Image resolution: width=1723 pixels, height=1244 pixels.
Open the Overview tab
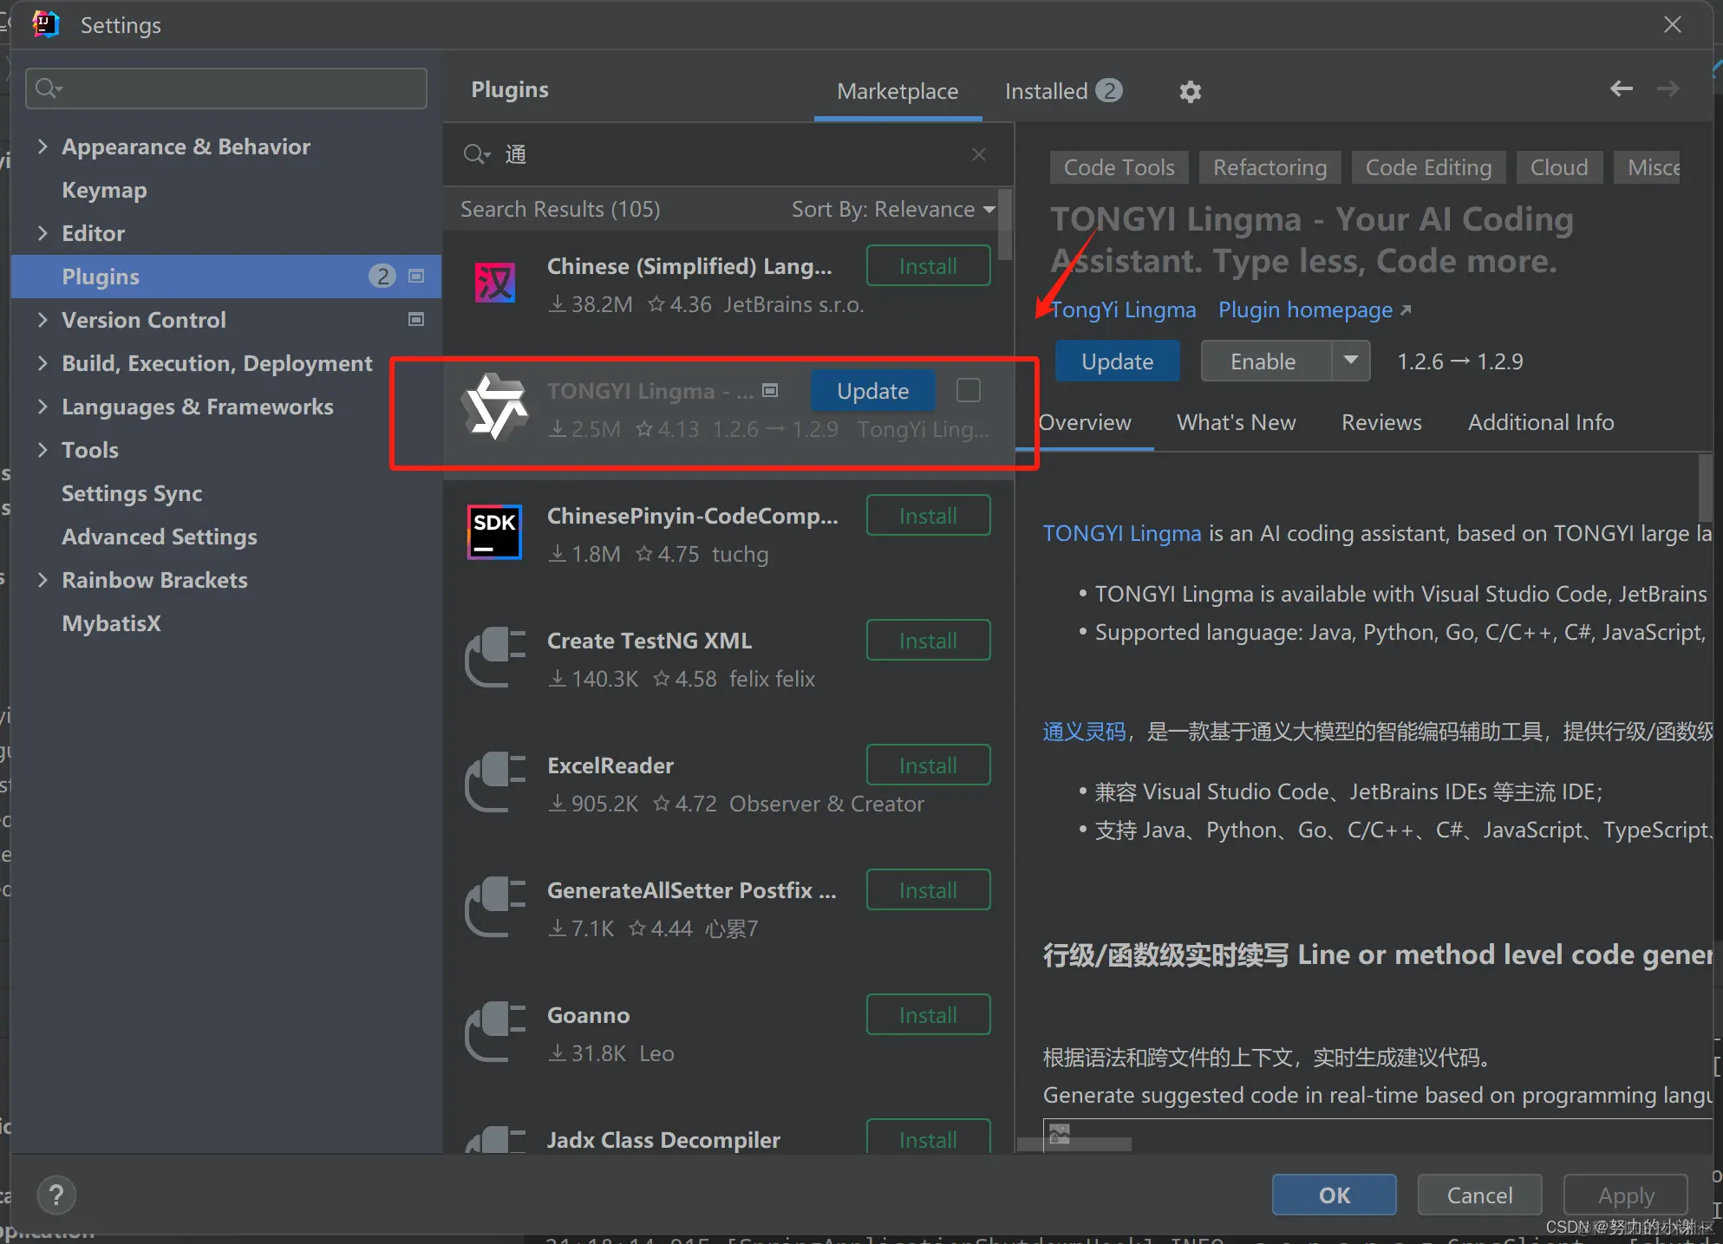coord(1084,422)
